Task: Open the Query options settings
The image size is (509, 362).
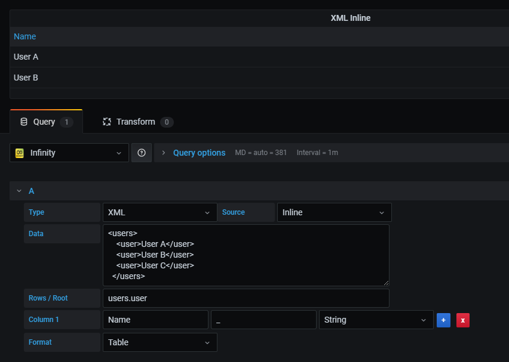Action: point(199,153)
